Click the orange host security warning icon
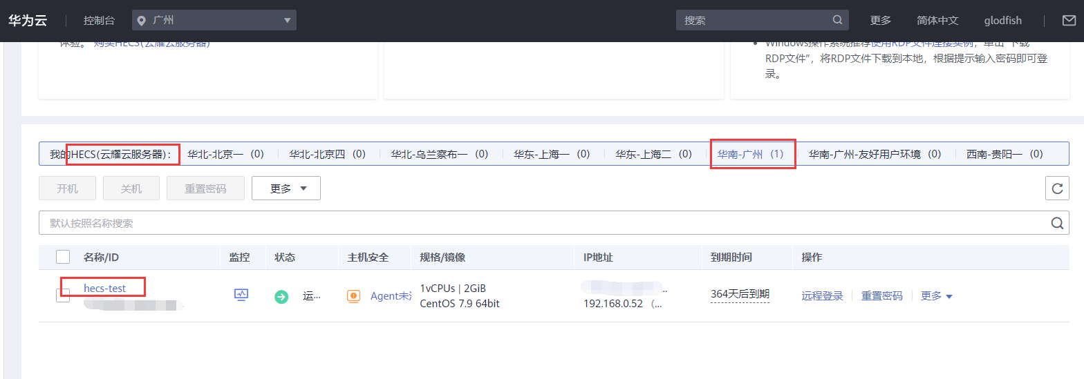 pyautogui.click(x=353, y=296)
